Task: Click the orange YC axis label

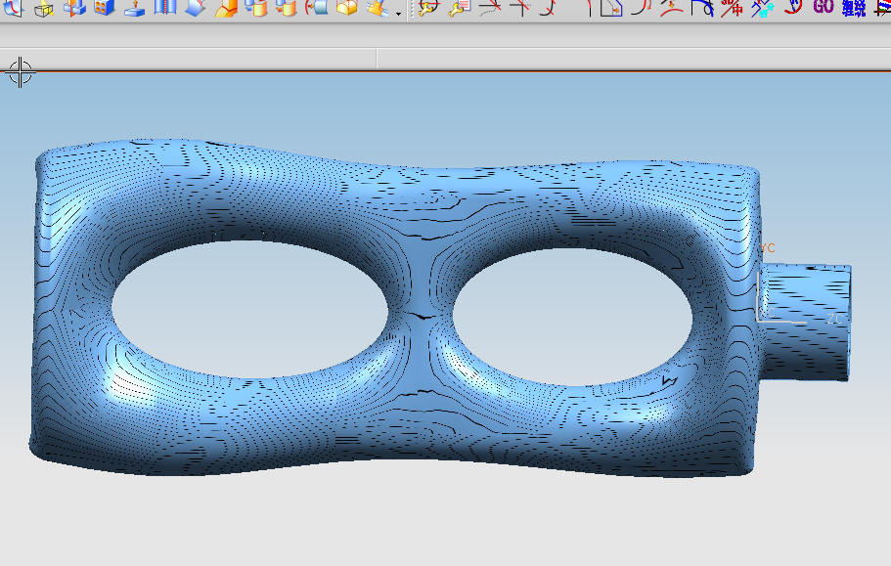Action: 768,248
